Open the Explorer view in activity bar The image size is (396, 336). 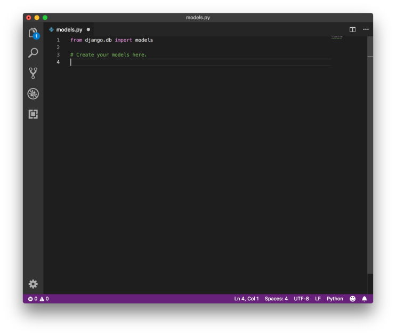(33, 33)
